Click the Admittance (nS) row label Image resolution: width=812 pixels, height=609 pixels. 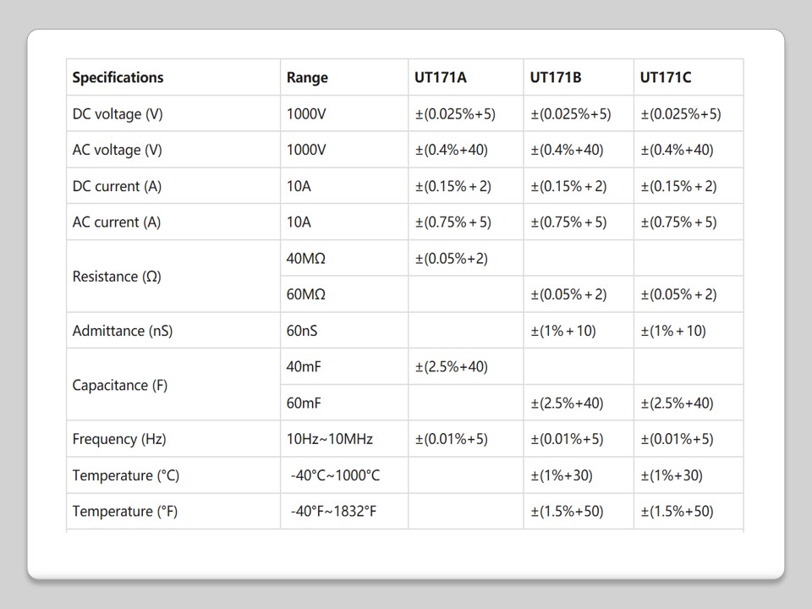[123, 331]
